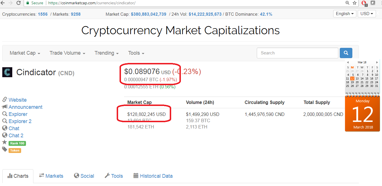Click the chain icon beside Website

pyautogui.click(x=5, y=99)
